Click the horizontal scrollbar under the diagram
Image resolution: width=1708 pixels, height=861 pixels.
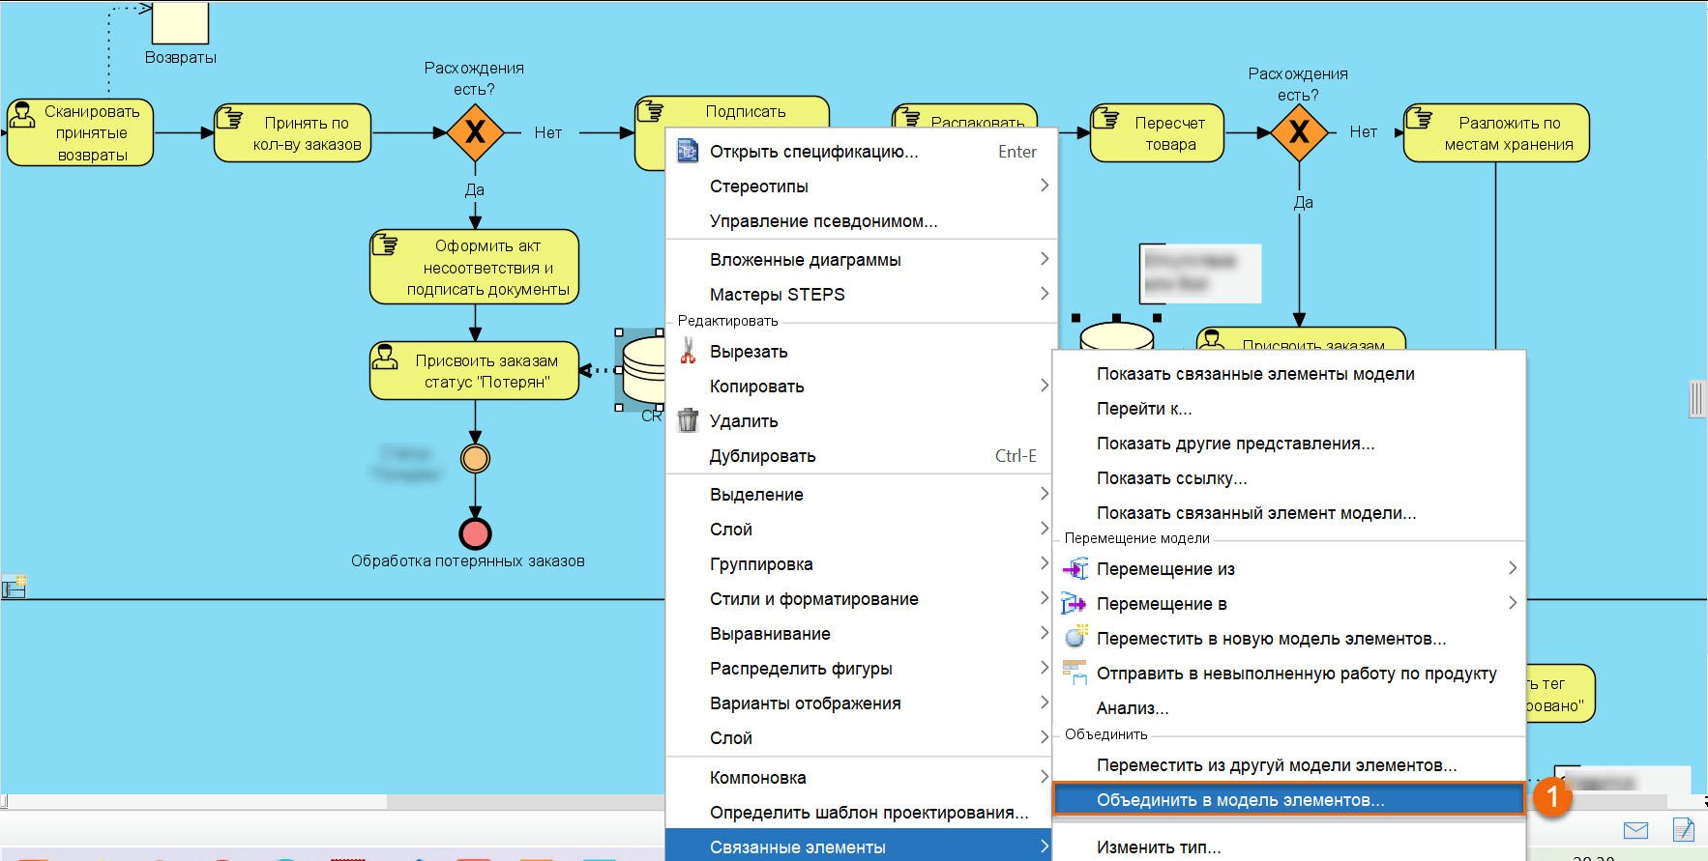pos(193,802)
